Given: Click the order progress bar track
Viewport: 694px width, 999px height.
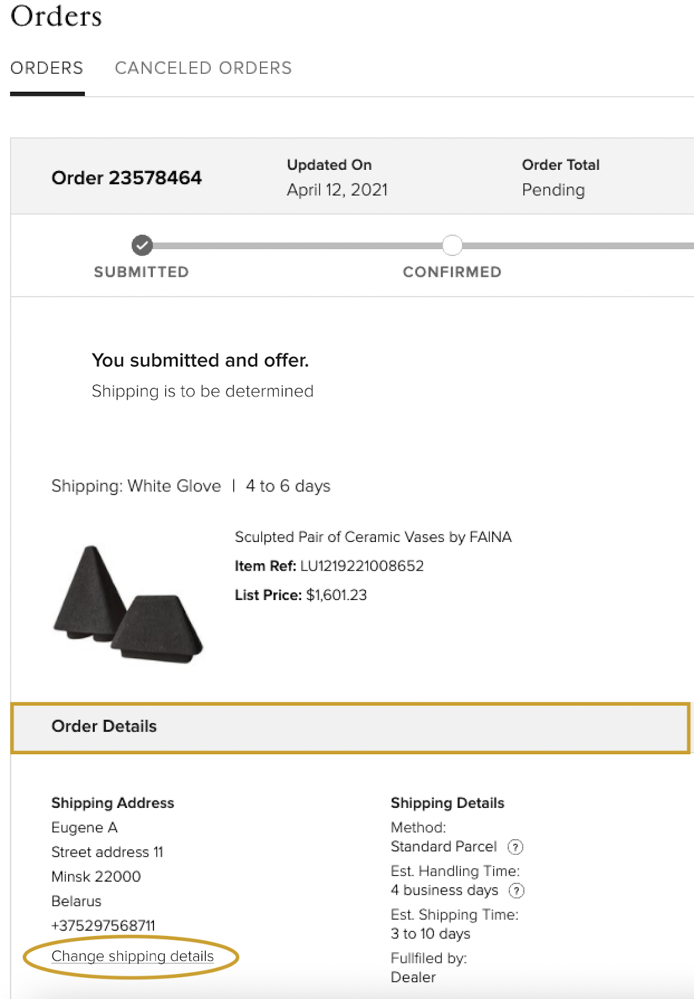Looking at the screenshot, I should point(418,246).
